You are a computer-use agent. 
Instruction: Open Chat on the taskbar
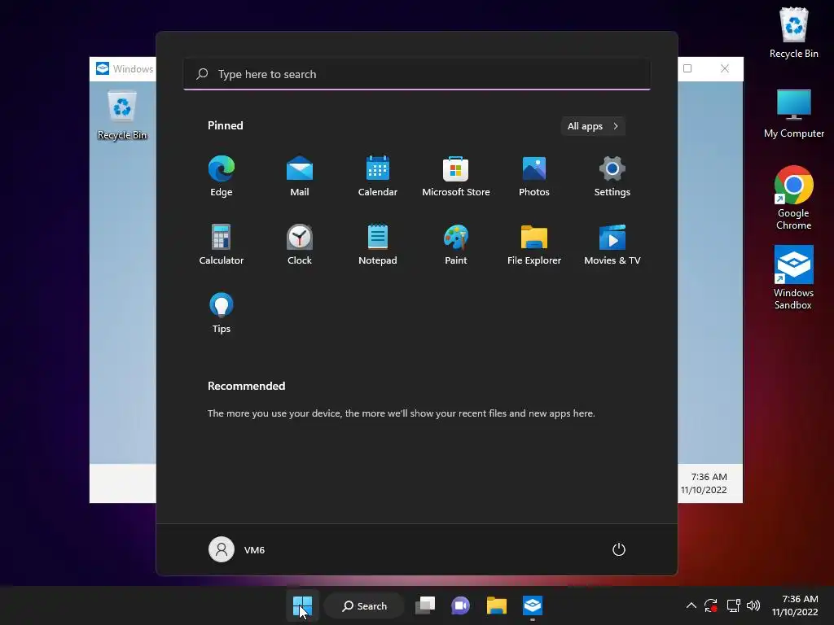click(461, 605)
